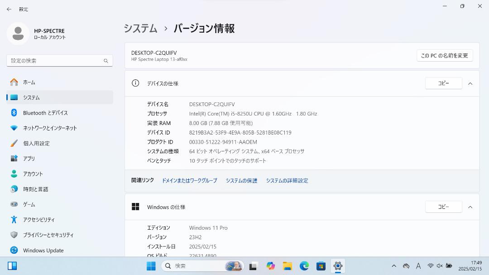489x275 pixels.
Task: Show hidden system tray icons
Action: tap(394, 266)
